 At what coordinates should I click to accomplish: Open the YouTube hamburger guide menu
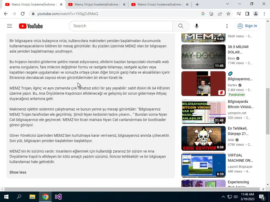click(9, 26)
